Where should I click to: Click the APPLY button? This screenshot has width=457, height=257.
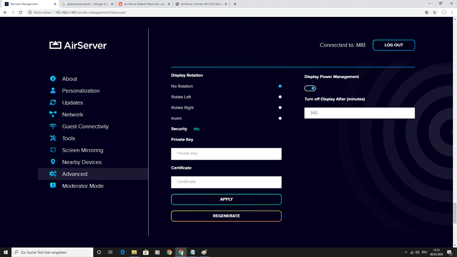point(226,199)
